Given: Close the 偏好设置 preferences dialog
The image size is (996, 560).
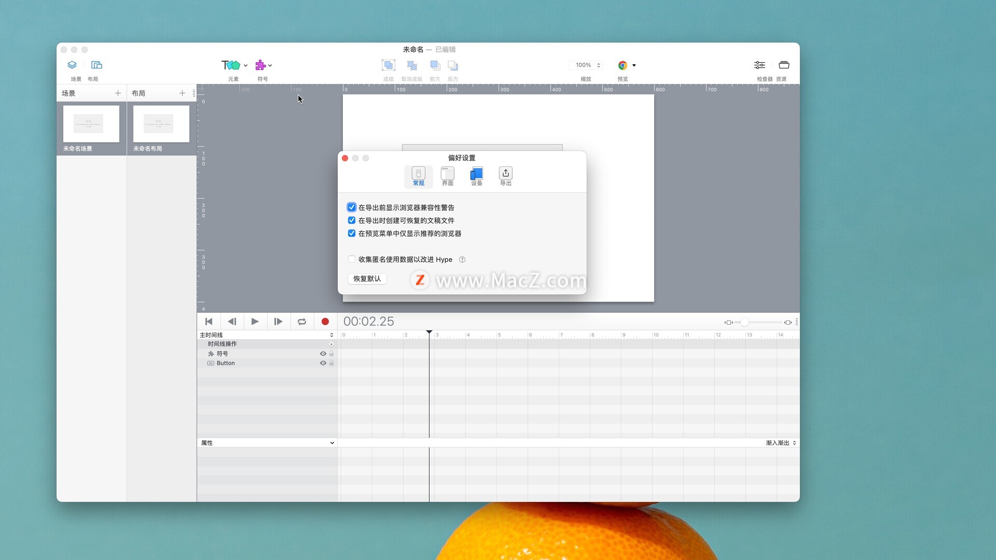Looking at the screenshot, I should 345,158.
